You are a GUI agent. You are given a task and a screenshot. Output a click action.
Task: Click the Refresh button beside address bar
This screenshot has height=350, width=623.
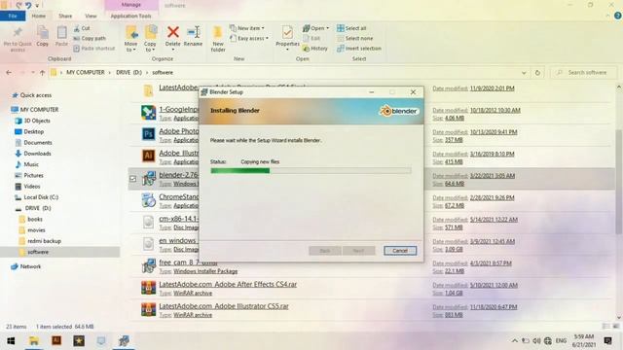(537, 73)
